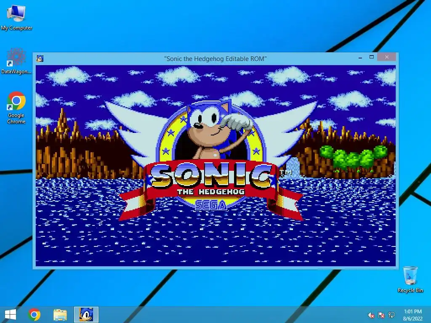Select the Recycle Bin icon
Image resolution: width=431 pixels, height=323 pixels.
(x=410, y=279)
